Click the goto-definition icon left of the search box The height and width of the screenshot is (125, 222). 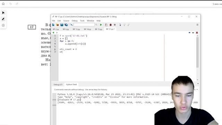pyautogui.click(x=71, y=25)
